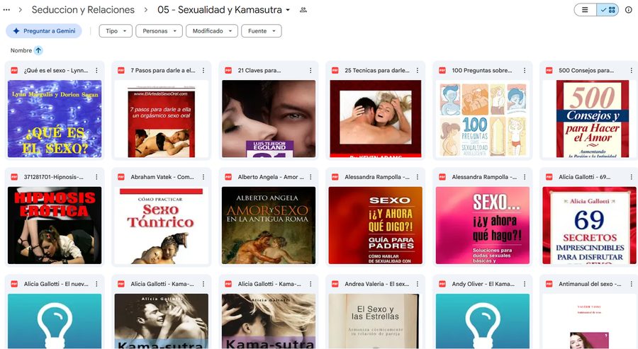638x349 pixels.
Task: Select file name 7 Pasos para darle a el...
Action: (x=163, y=70)
